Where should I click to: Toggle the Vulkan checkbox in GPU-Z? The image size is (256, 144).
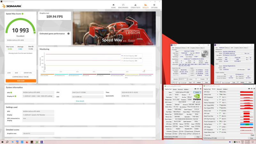tap(173, 134)
